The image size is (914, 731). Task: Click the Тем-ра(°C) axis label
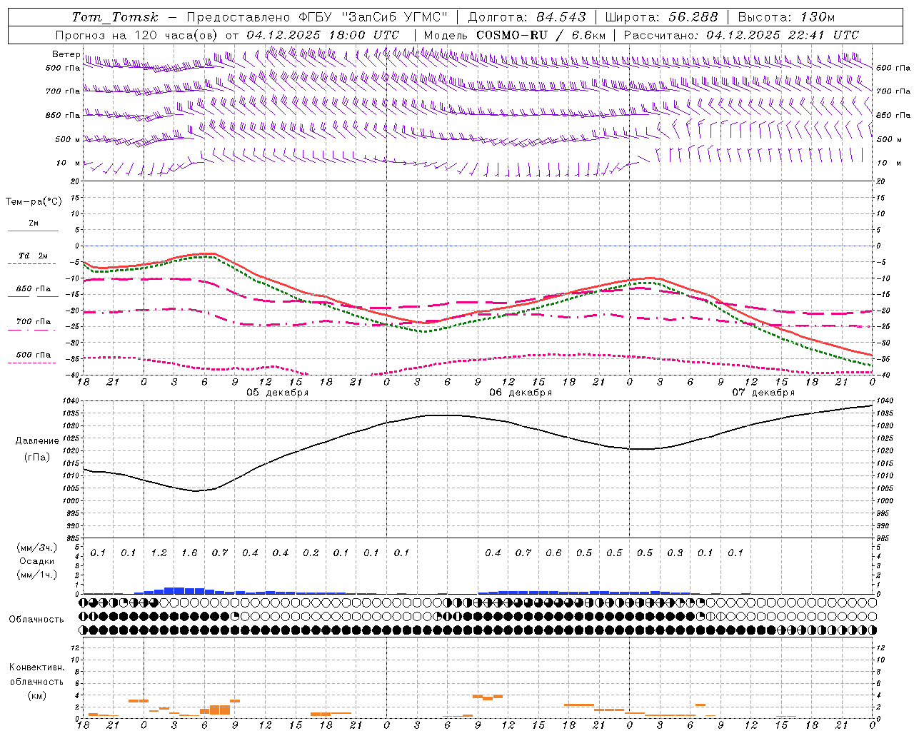34,202
